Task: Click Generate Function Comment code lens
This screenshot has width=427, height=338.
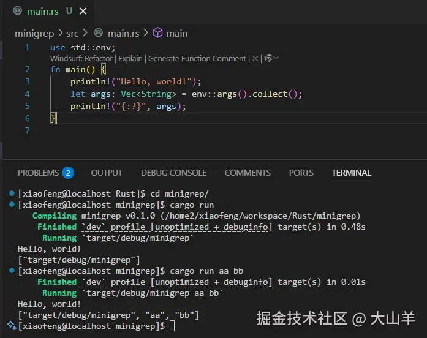Action: [197, 58]
